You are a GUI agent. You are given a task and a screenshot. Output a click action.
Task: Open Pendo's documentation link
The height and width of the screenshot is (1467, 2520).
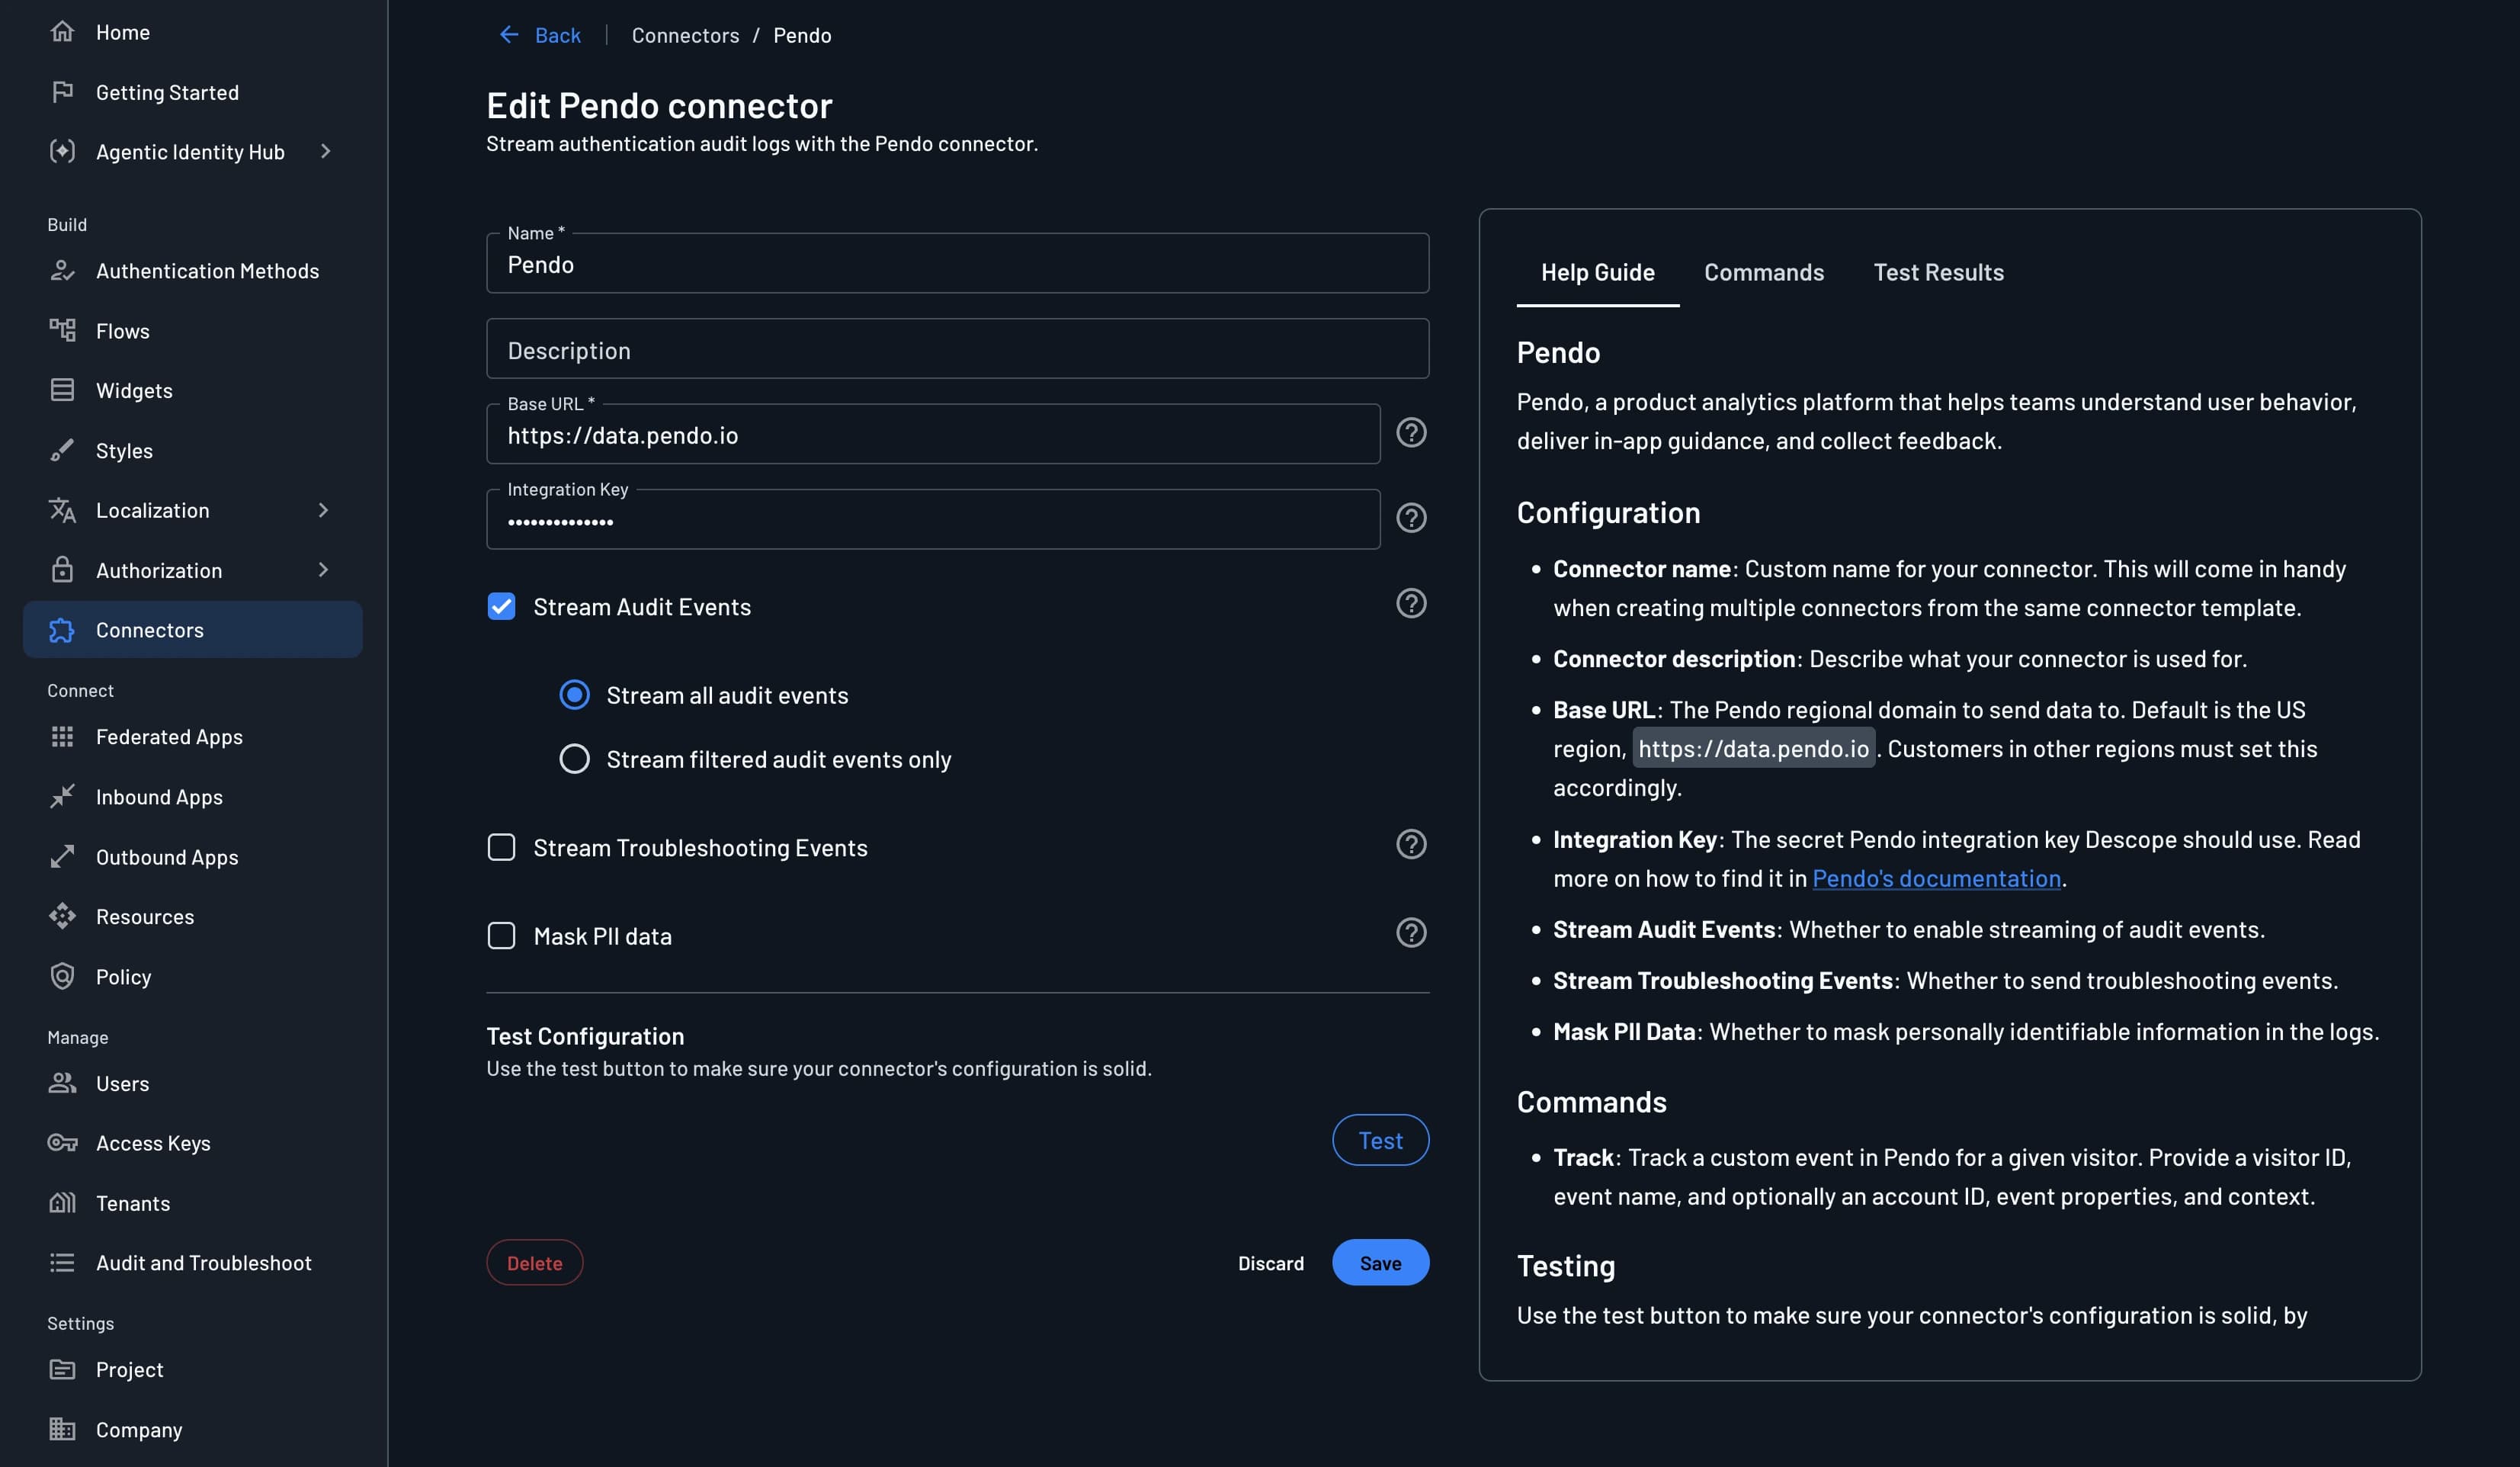tap(1936, 878)
